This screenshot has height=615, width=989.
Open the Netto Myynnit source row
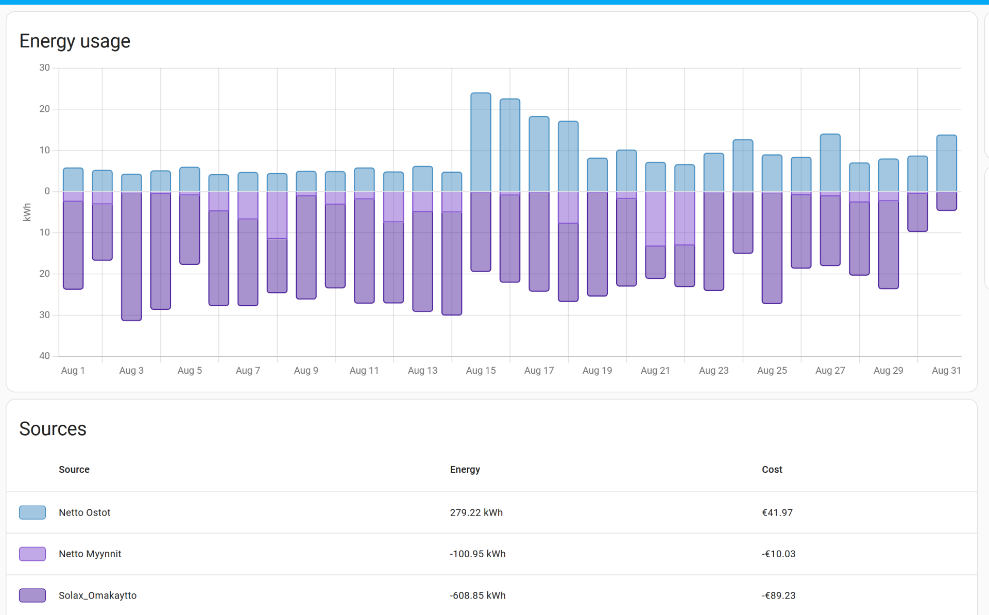click(90, 554)
